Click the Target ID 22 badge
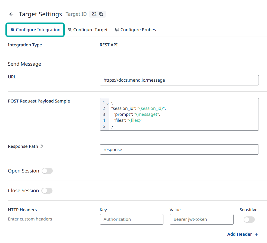Image resolution: width=267 pixels, height=243 pixels. tap(94, 14)
